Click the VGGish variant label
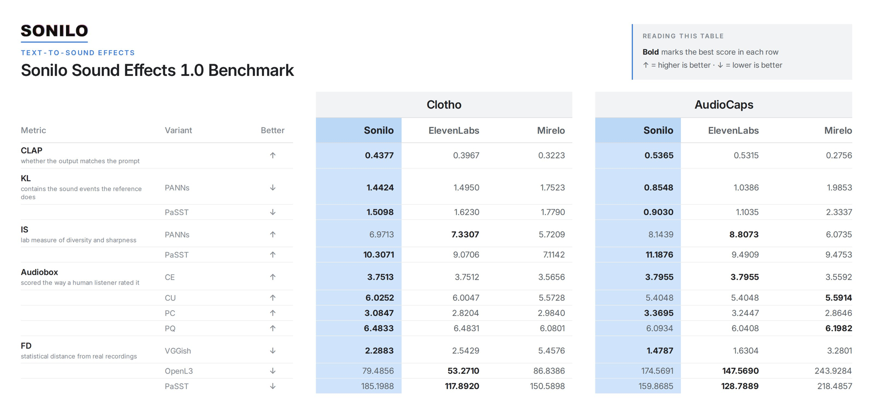The image size is (873, 418). (178, 351)
